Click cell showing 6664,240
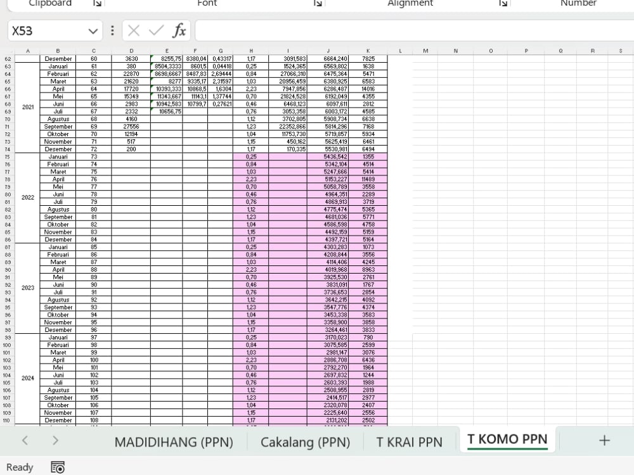634x475 pixels. 328,59
